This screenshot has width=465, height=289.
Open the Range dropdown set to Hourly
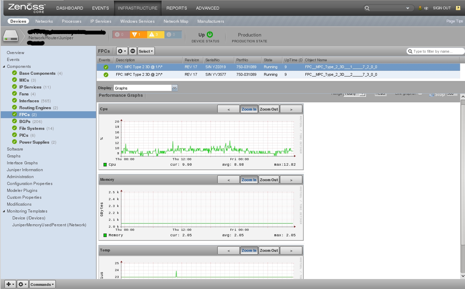click(354, 93)
